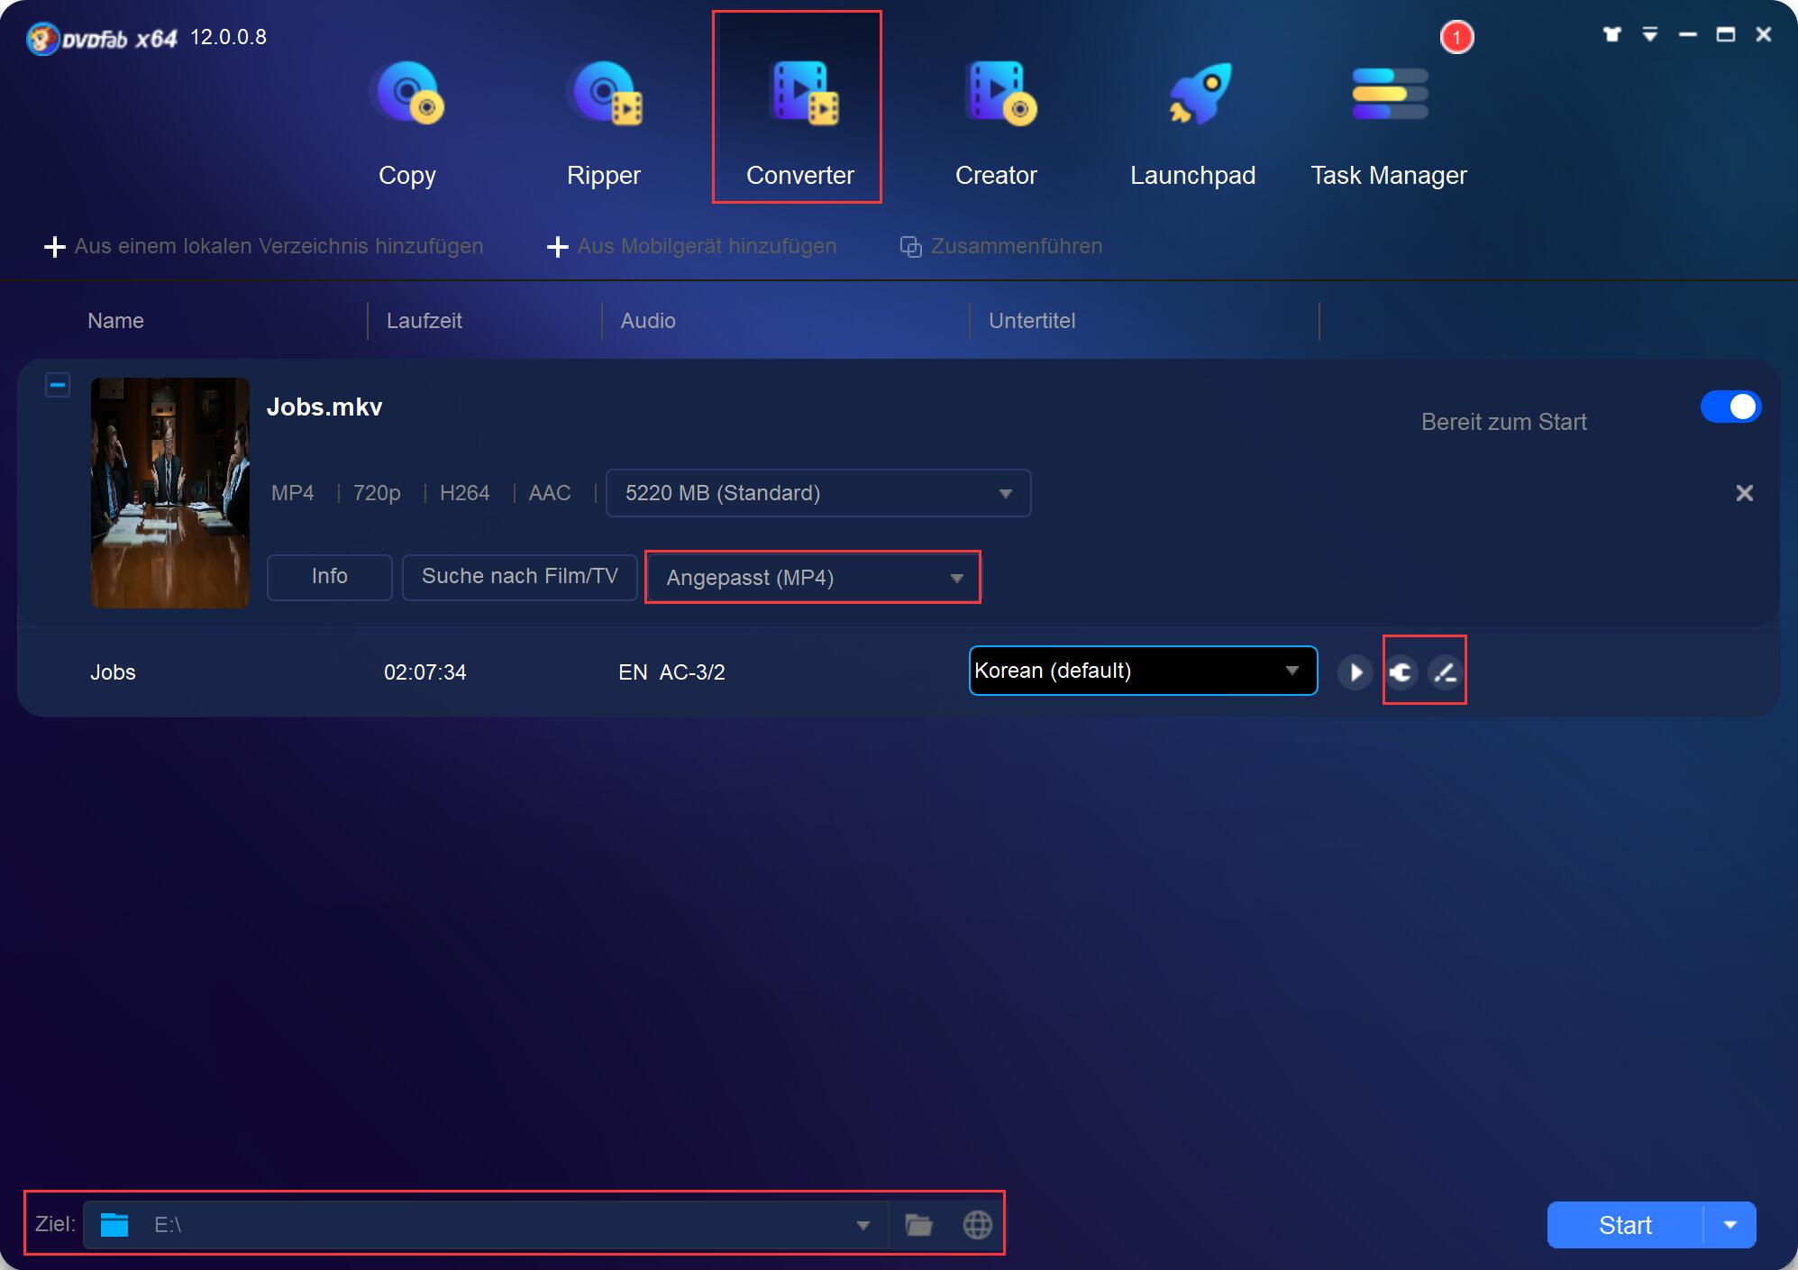Click the blue folder icon in Ziel field
Image resolution: width=1798 pixels, height=1270 pixels.
(114, 1224)
